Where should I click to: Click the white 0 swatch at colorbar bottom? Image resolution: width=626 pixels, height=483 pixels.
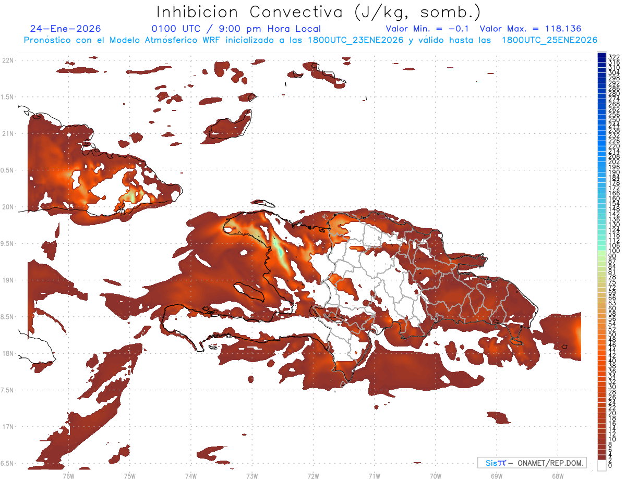click(x=601, y=466)
